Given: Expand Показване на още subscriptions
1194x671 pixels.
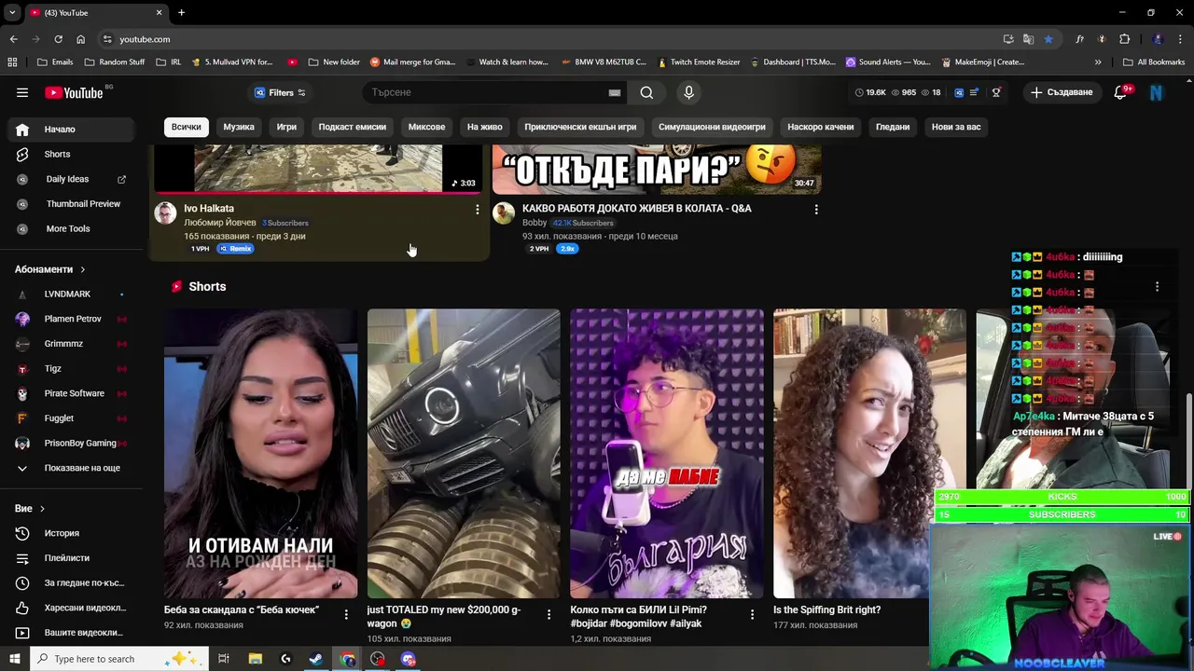Looking at the screenshot, I should (72, 468).
